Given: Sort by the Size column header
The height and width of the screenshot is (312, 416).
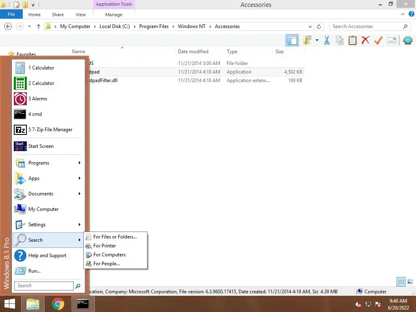Looking at the screenshot, I should 279,52.
